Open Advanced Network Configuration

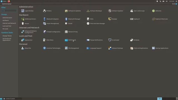click(x=29, y=32)
